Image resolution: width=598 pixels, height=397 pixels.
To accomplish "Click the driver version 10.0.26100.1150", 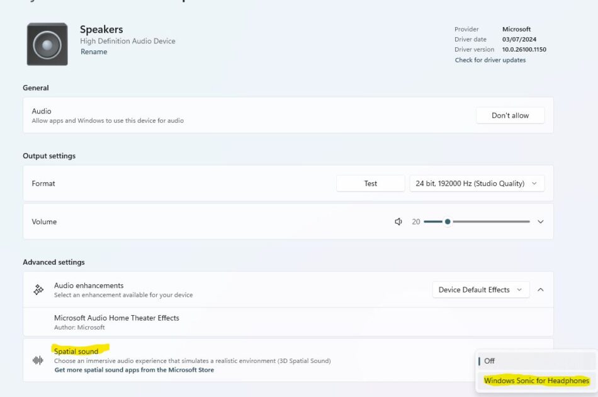I will (524, 50).
